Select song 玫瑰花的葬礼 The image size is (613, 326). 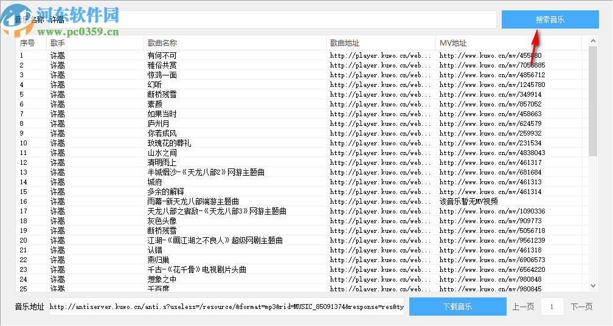(x=169, y=143)
